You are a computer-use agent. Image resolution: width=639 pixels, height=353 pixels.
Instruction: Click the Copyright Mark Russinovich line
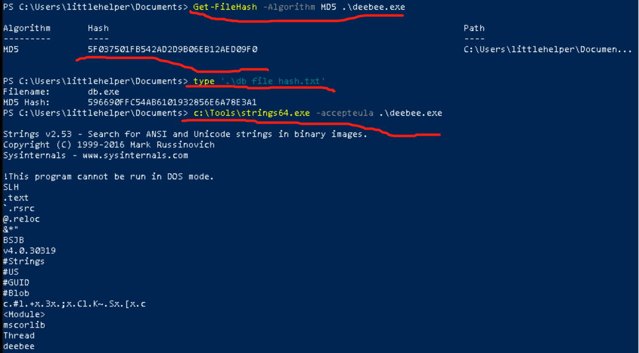pos(109,145)
